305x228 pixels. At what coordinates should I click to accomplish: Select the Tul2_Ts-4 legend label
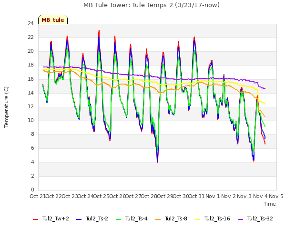tap(136, 218)
